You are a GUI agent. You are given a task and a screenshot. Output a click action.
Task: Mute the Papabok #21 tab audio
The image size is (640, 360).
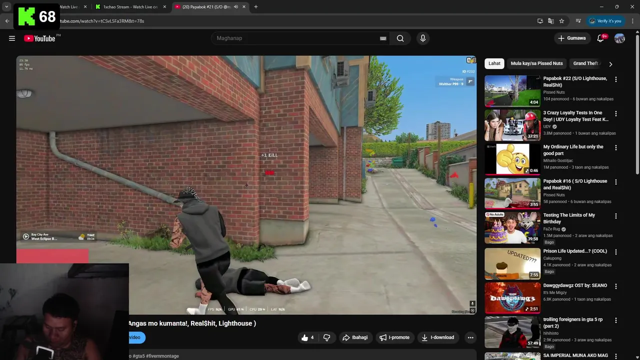[x=236, y=7]
